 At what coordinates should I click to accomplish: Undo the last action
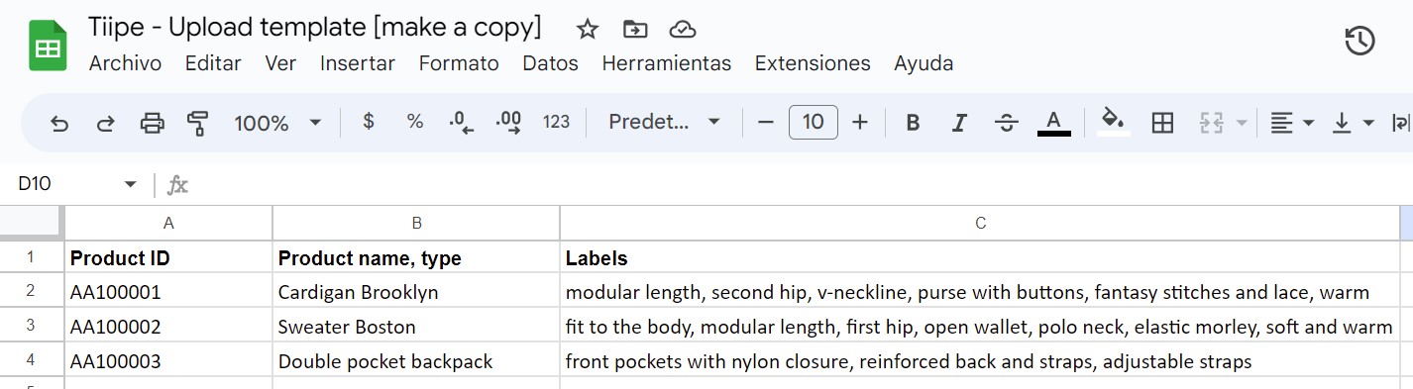pos(59,123)
